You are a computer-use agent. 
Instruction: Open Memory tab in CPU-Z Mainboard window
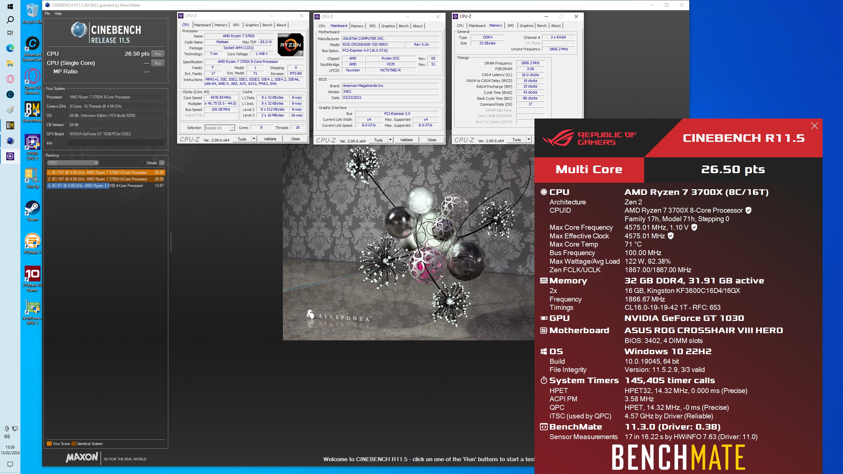tap(357, 26)
